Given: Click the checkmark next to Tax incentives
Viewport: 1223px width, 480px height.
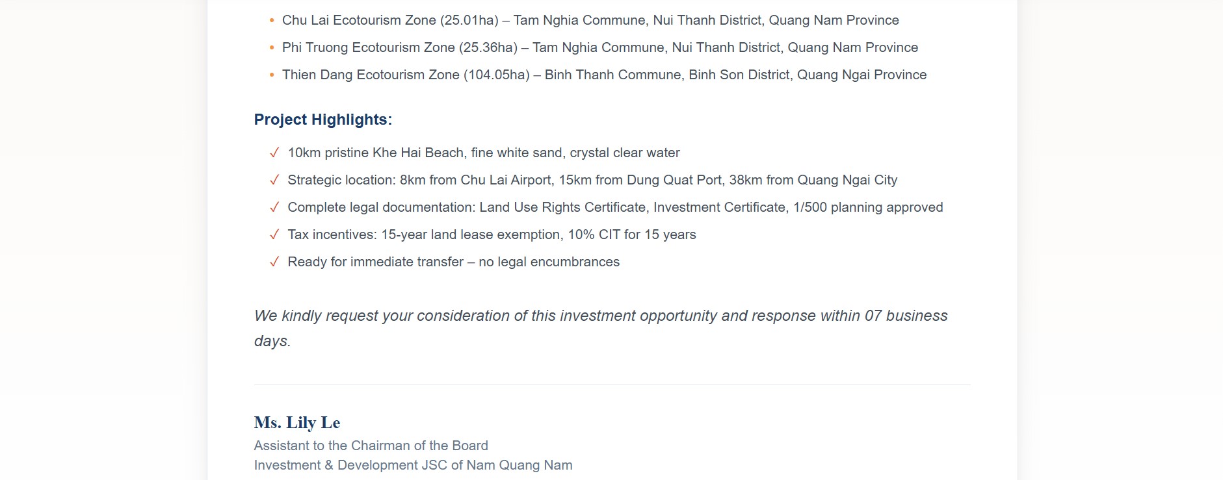Looking at the screenshot, I should (274, 234).
